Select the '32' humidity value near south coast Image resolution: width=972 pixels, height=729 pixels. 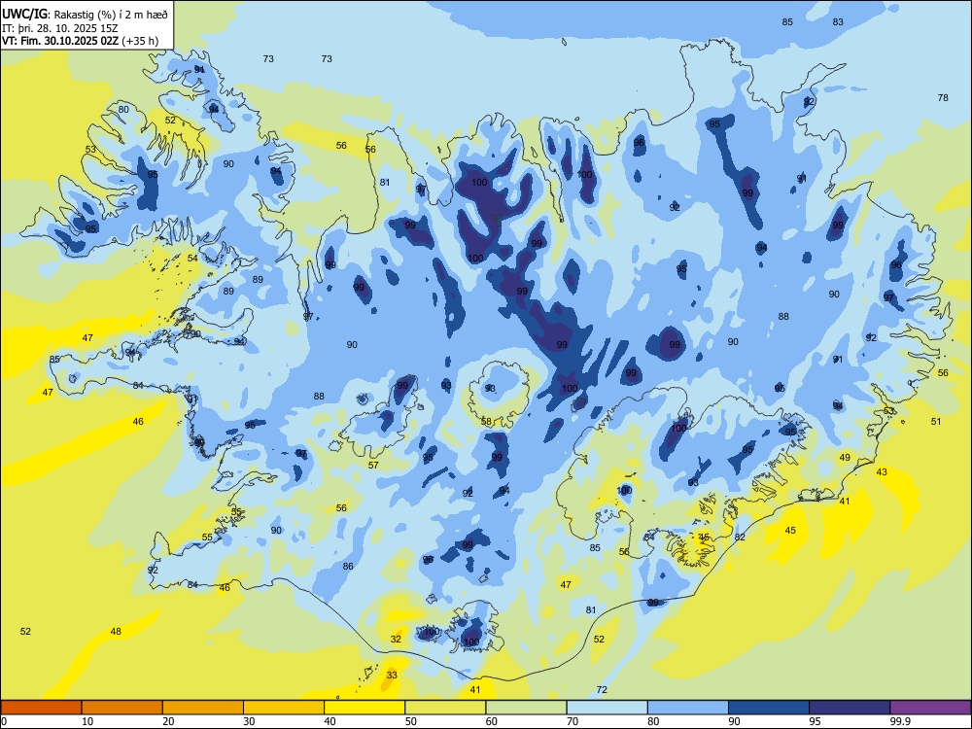click(396, 640)
